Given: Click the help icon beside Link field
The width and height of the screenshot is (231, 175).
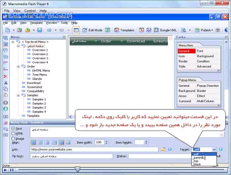Looking at the screenshot, I should (170, 149).
